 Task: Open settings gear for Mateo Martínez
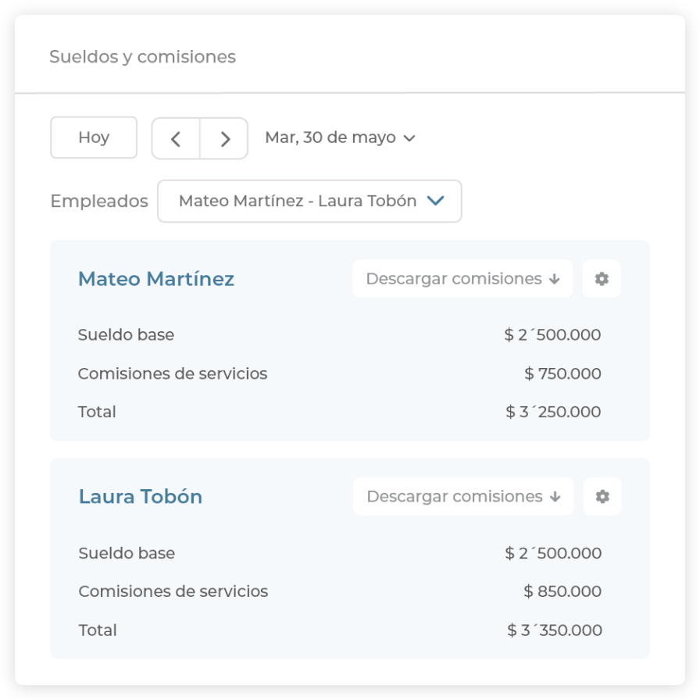[x=602, y=279]
